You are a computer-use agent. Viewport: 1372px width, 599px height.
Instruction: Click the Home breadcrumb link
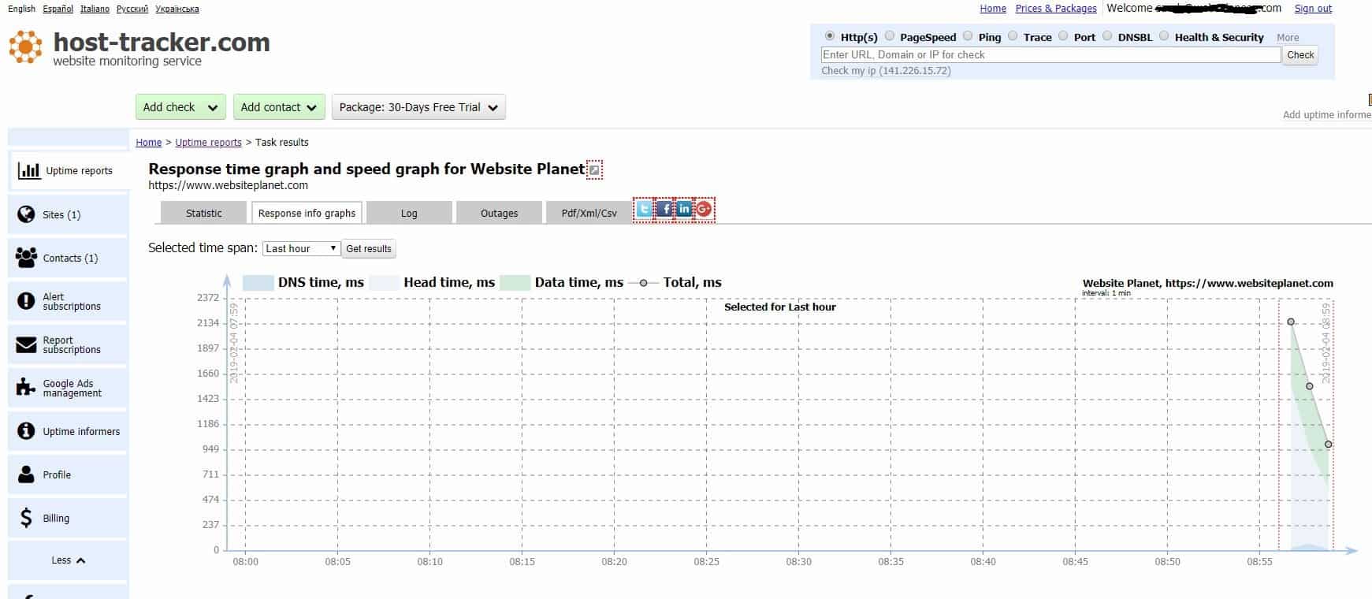click(x=148, y=143)
